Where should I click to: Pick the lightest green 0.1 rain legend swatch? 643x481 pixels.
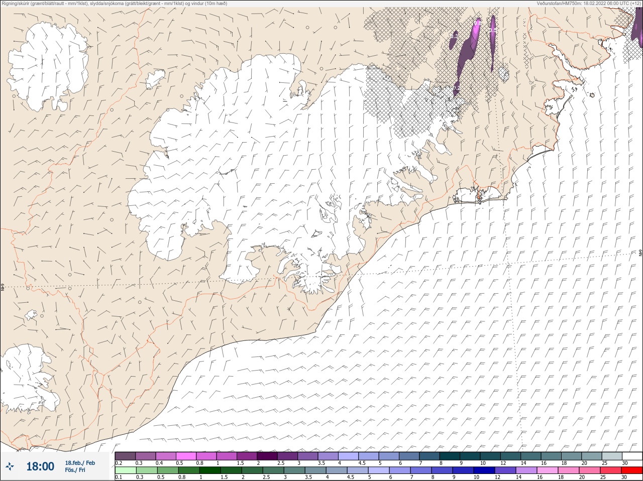pyautogui.click(x=126, y=470)
